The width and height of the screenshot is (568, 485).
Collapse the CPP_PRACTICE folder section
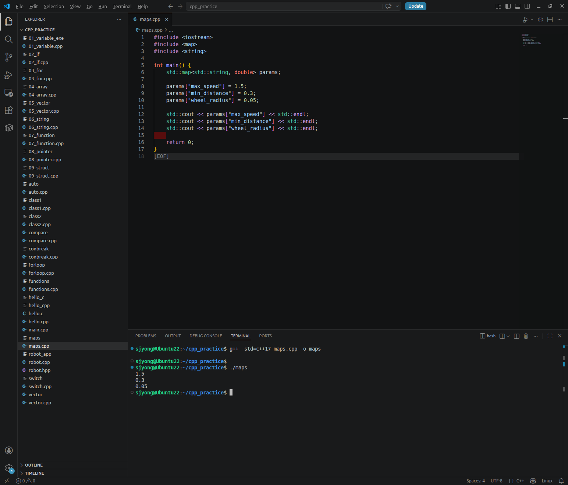(72, 30)
